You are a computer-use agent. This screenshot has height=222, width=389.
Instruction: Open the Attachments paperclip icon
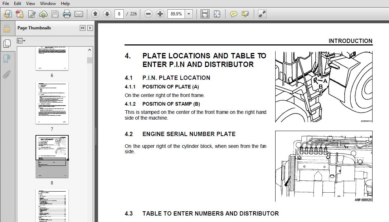tap(7, 74)
